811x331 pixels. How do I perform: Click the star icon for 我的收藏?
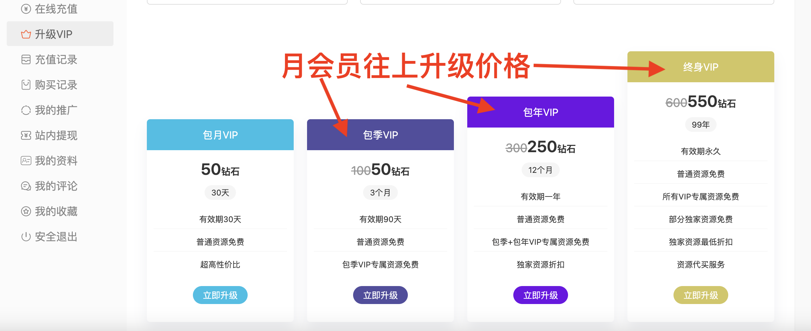pyautogui.click(x=26, y=211)
